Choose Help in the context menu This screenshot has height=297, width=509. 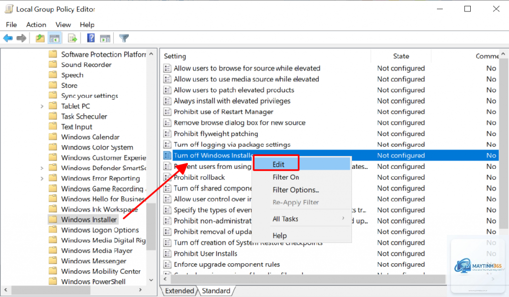coord(279,235)
